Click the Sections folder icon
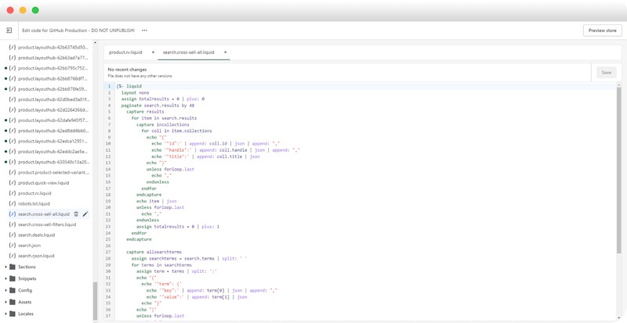Image resolution: width=627 pixels, height=323 pixels. coord(13,267)
